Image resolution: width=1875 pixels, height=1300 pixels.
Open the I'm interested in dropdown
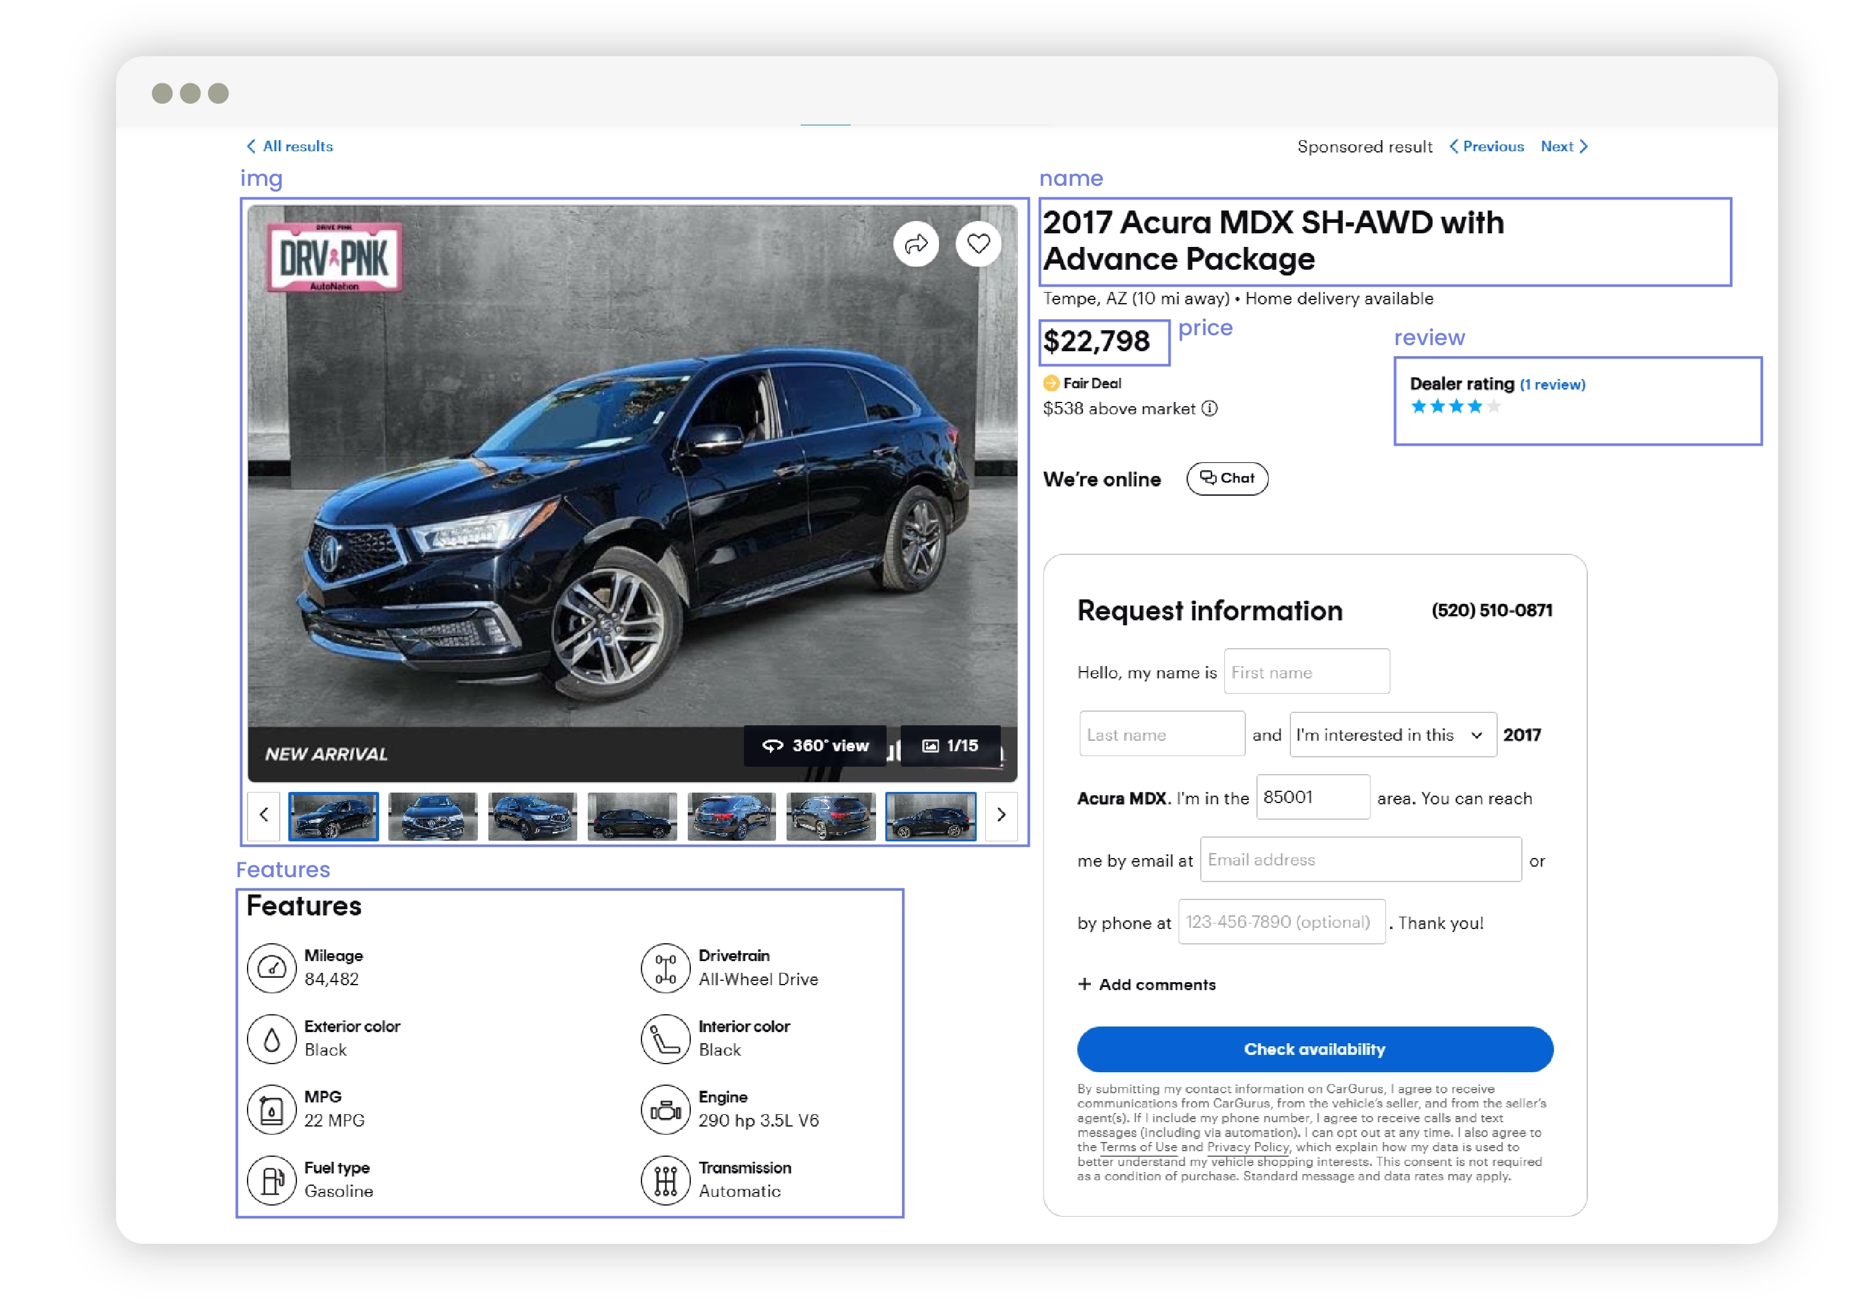(1389, 735)
